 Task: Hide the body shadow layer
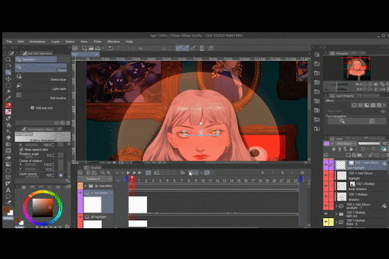pos(326,186)
